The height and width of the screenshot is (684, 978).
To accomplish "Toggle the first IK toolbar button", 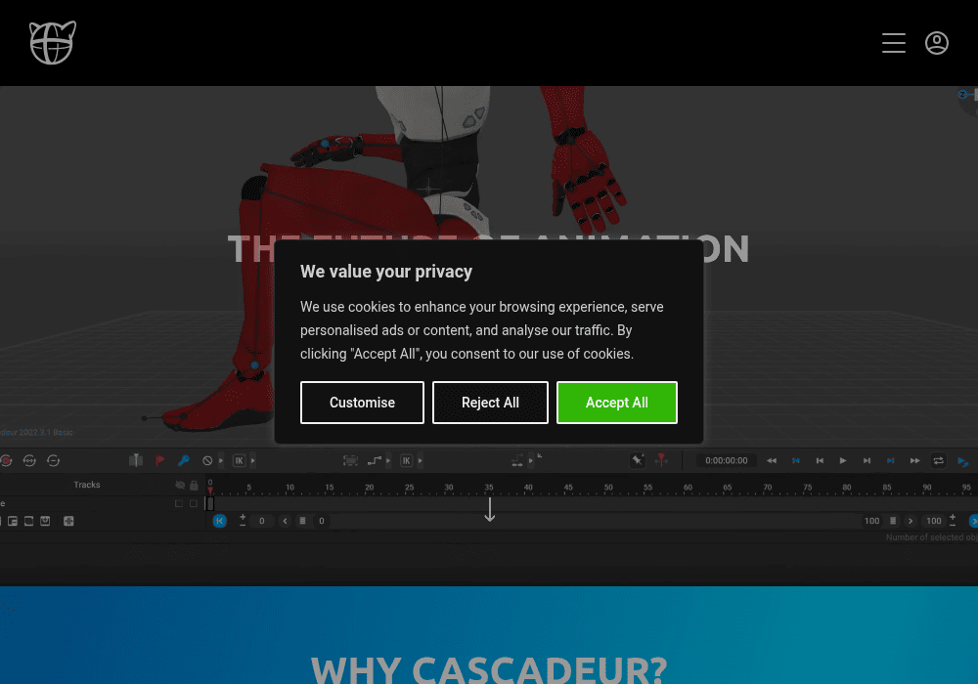I will click(239, 461).
